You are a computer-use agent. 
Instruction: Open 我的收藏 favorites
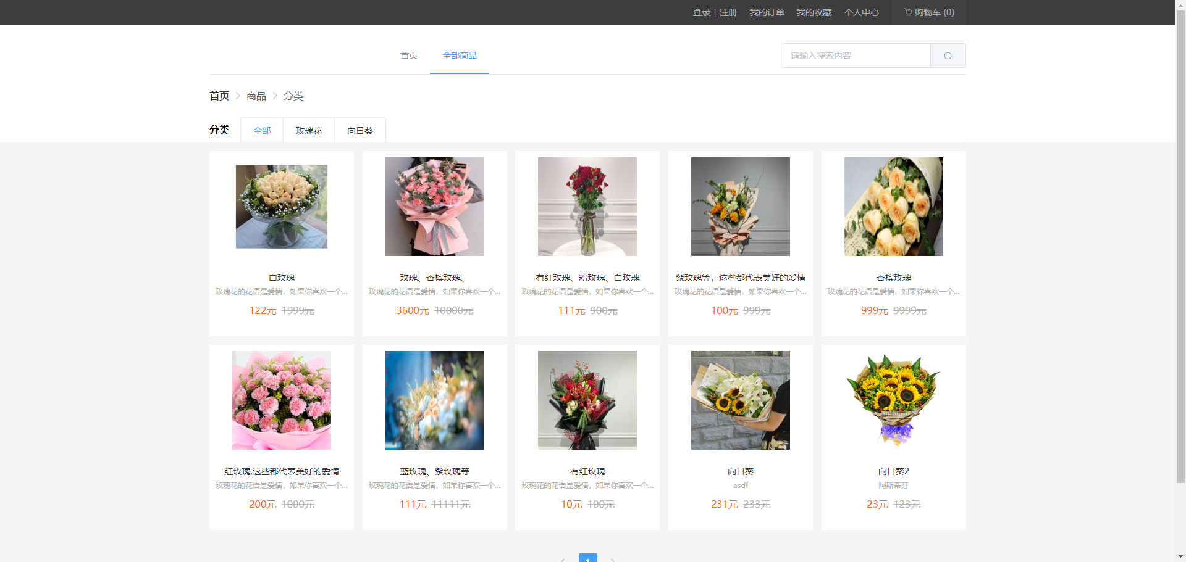coord(814,12)
